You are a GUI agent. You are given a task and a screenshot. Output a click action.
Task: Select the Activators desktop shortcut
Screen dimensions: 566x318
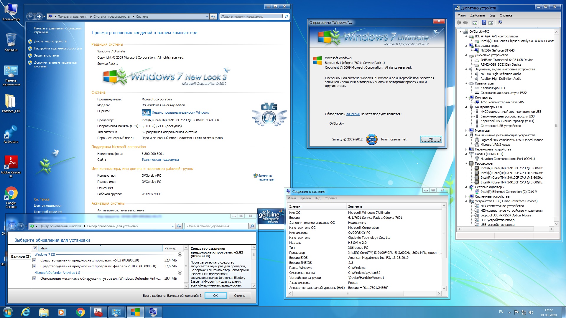(11, 134)
